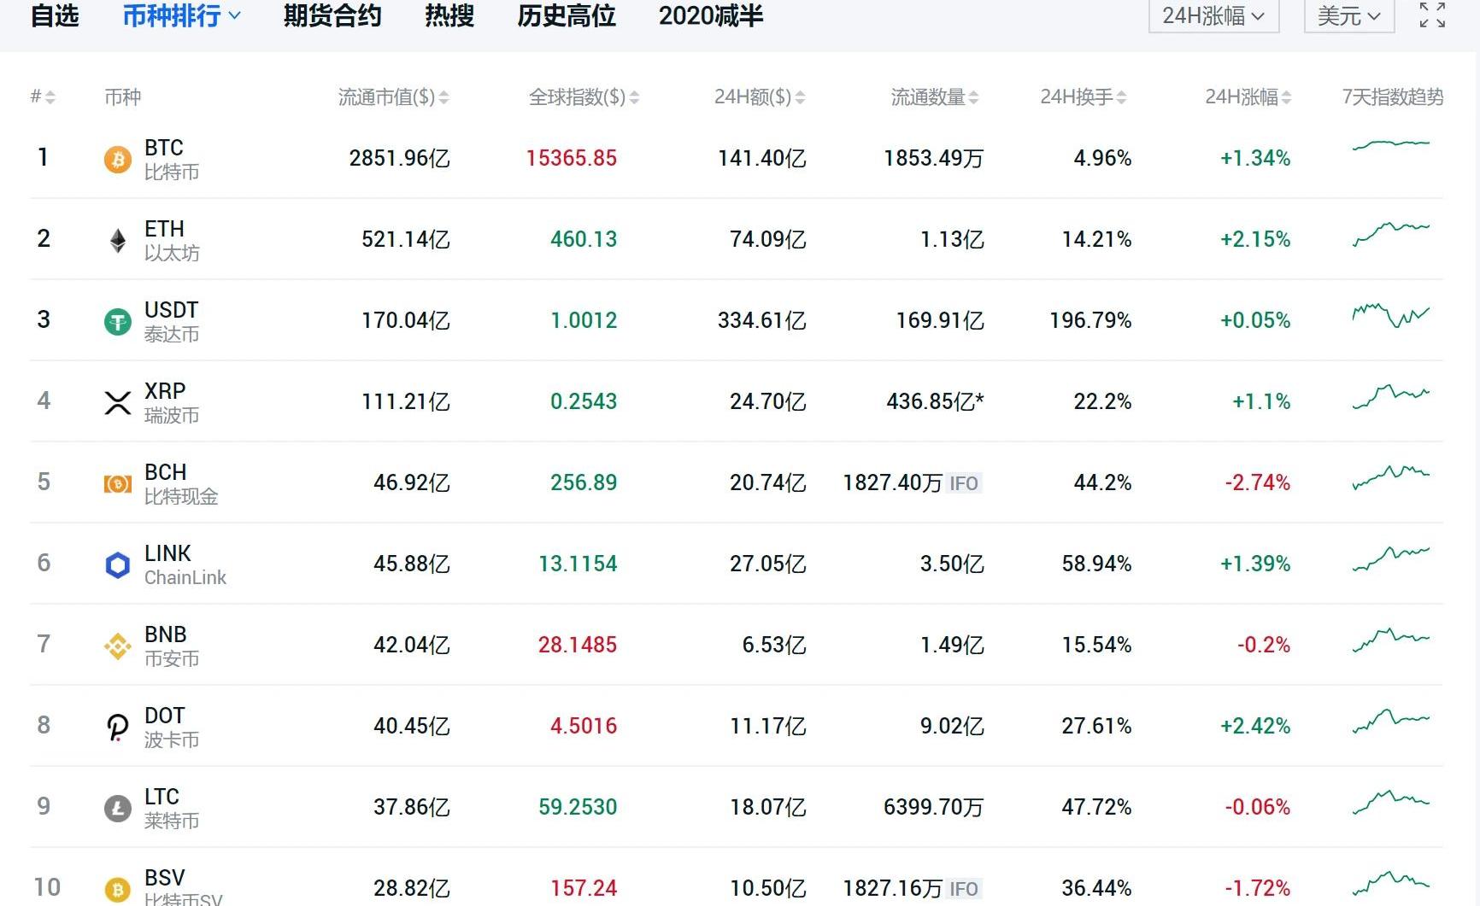The width and height of the screenshot is (1480, 906).
Task: Click the 币种 column header
Action: 122,97
